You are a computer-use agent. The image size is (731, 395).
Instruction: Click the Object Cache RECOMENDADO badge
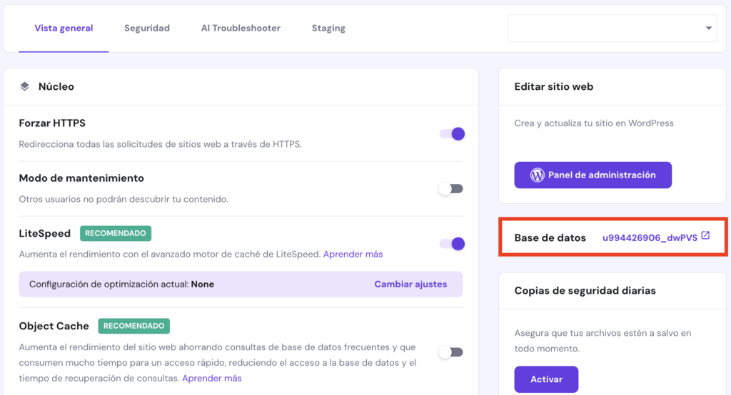click(133, 326)
